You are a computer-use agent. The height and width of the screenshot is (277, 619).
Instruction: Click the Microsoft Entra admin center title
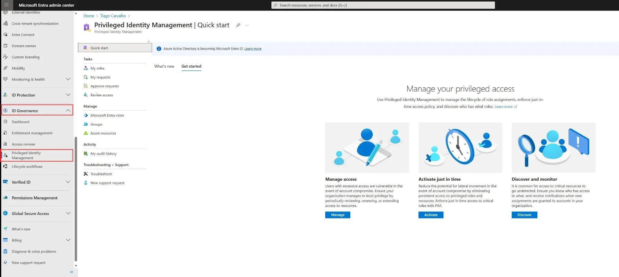[47, 5]
